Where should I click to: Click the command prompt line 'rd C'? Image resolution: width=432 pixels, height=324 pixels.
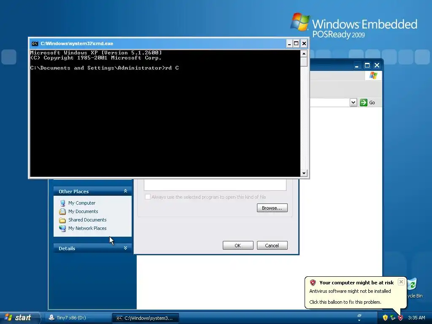[x=105, y=68]
